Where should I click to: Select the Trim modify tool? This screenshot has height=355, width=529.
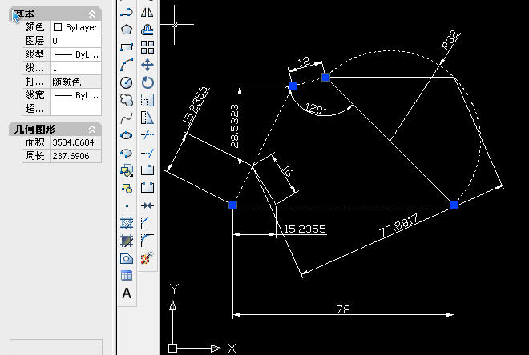(x=147, y=135)
